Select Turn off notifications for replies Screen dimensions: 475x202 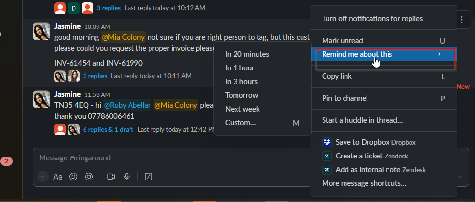tap(372, 19)
